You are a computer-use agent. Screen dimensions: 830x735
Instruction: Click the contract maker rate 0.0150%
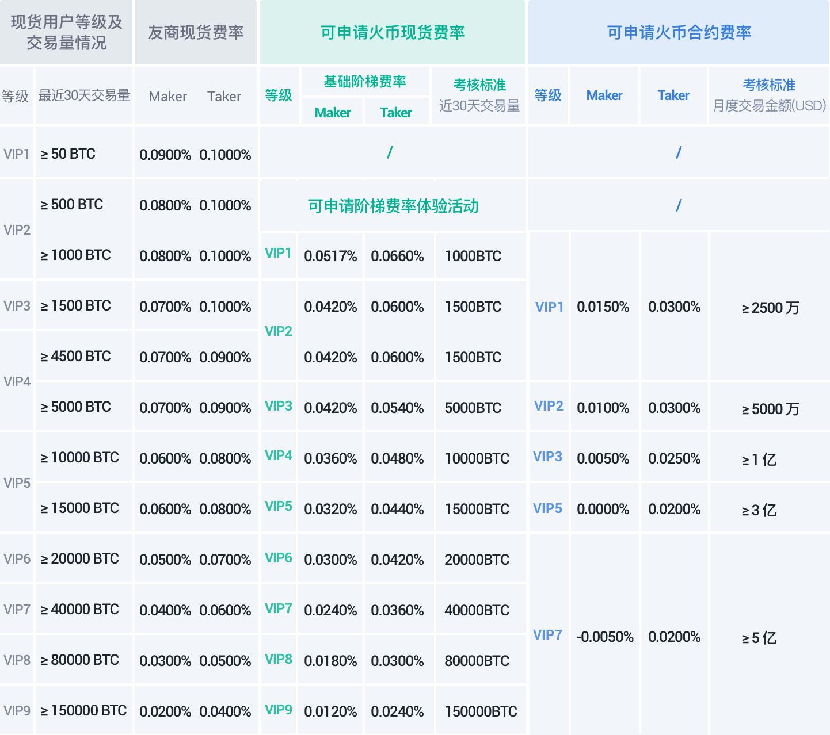603,307
